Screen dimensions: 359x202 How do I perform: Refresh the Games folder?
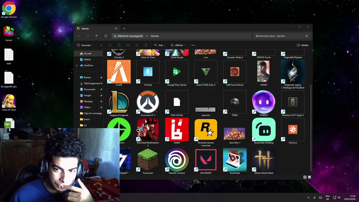click(105, 36)
